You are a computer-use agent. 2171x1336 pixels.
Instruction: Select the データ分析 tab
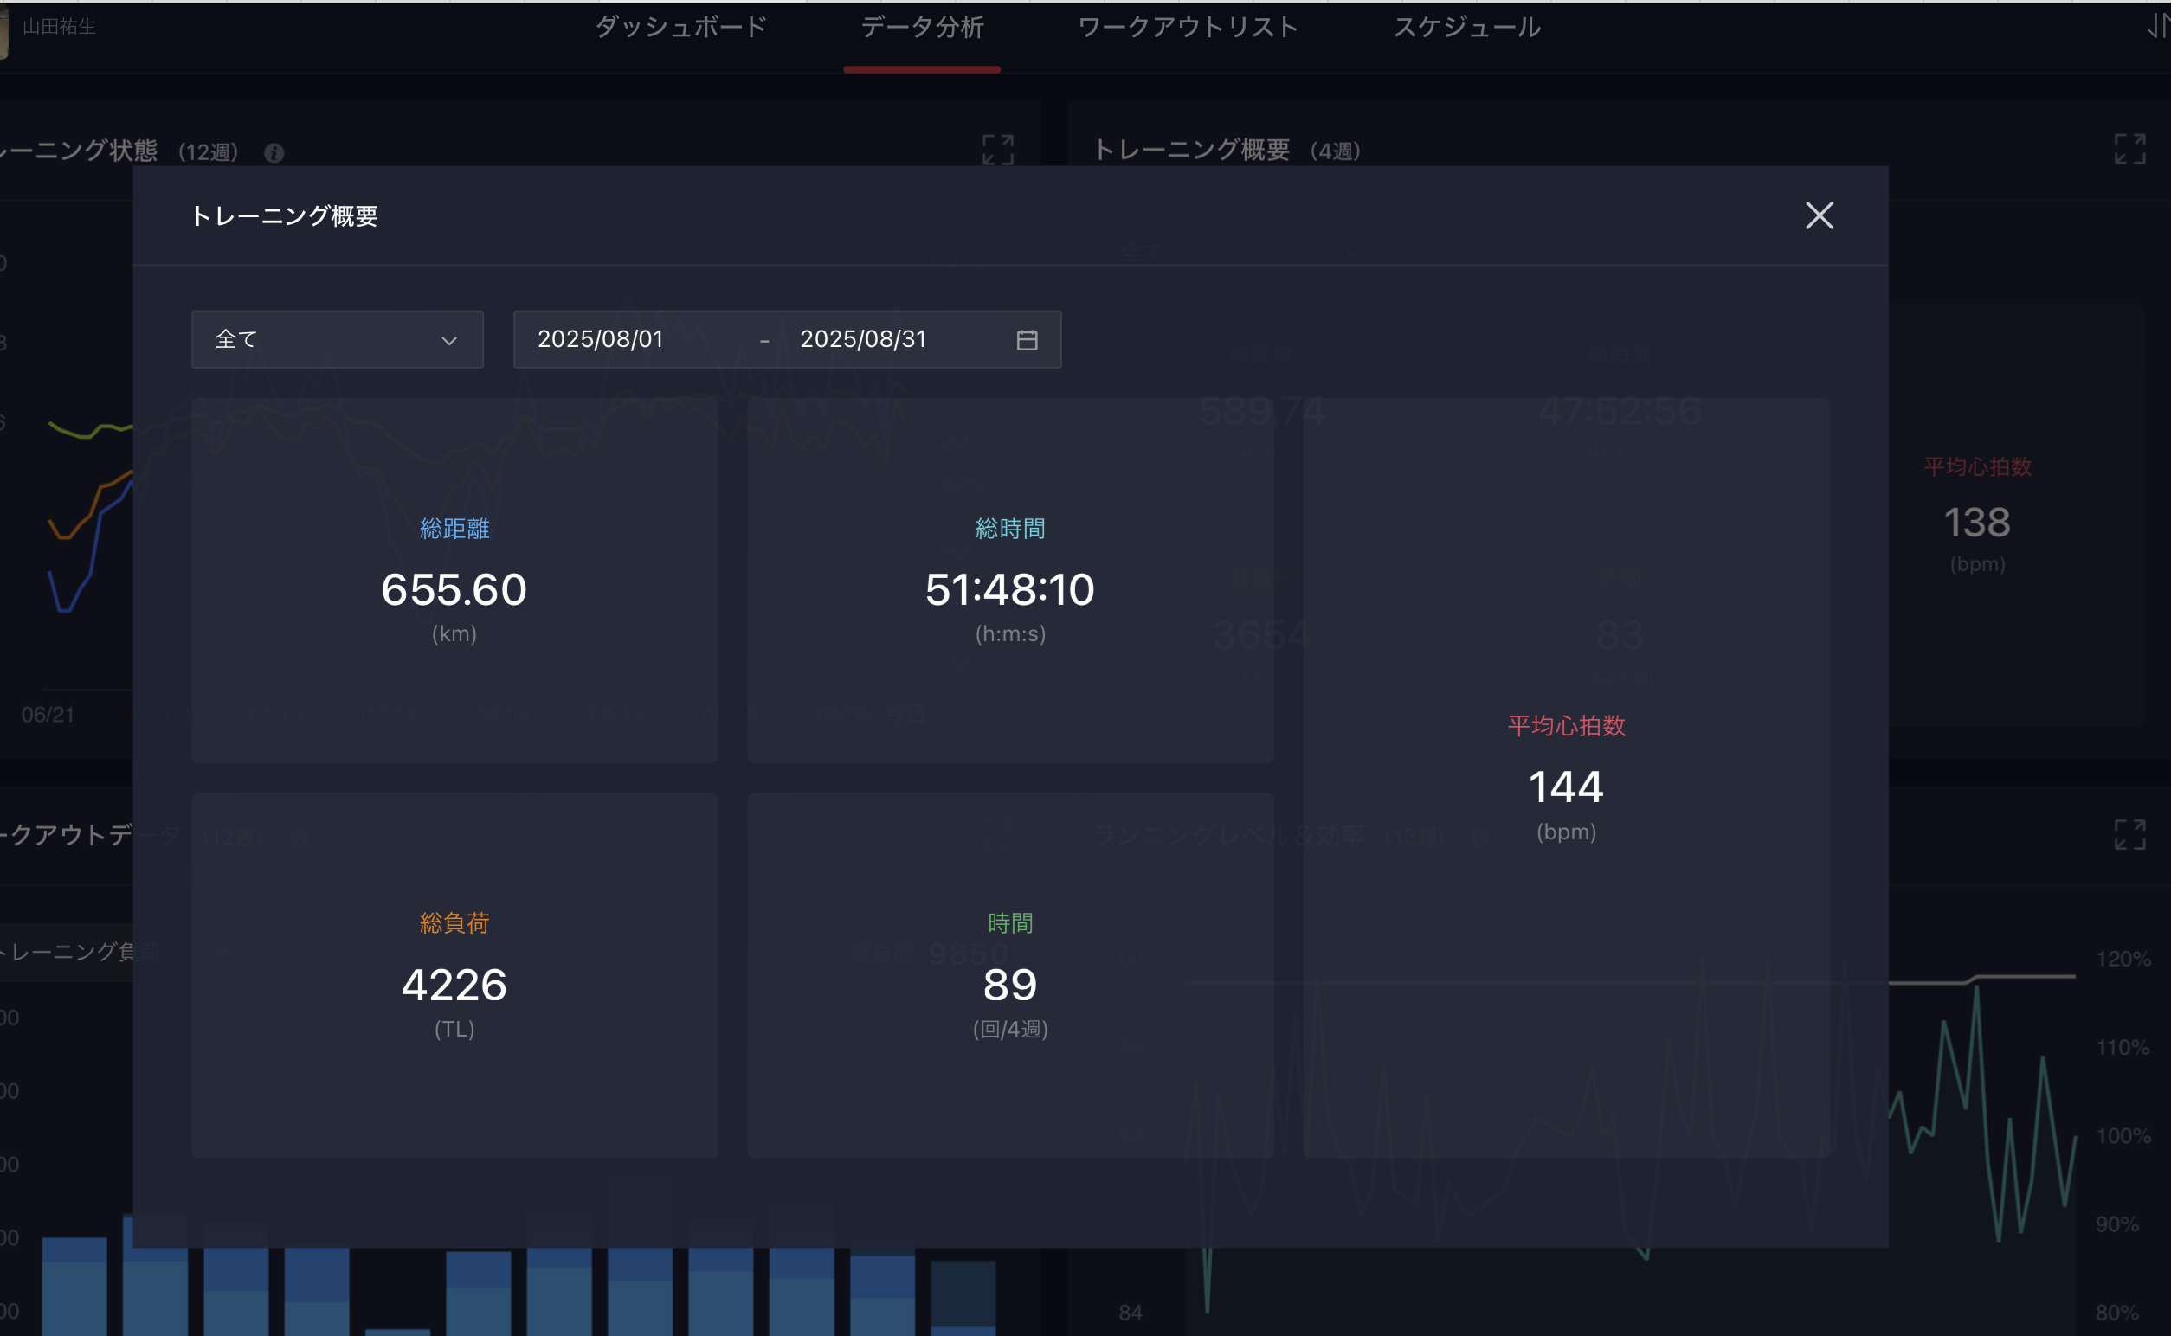pos(922,28)
